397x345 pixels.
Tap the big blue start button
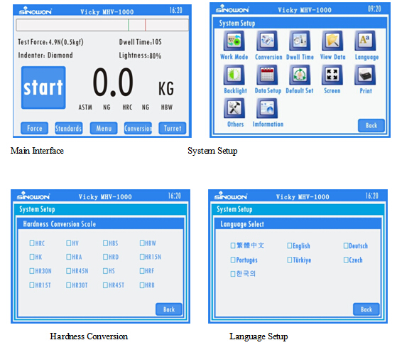click(x=43, y=87)
